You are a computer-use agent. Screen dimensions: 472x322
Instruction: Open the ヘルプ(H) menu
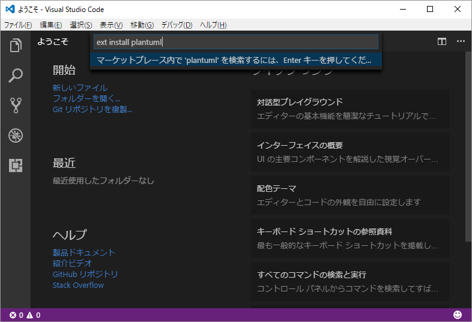tap(213, 25)
